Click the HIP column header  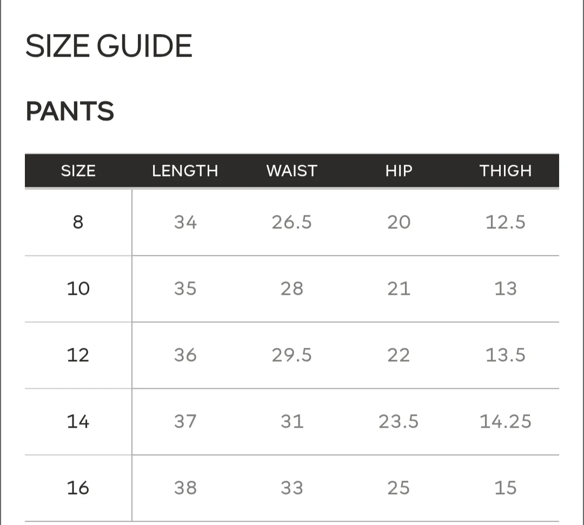[399, 171]
